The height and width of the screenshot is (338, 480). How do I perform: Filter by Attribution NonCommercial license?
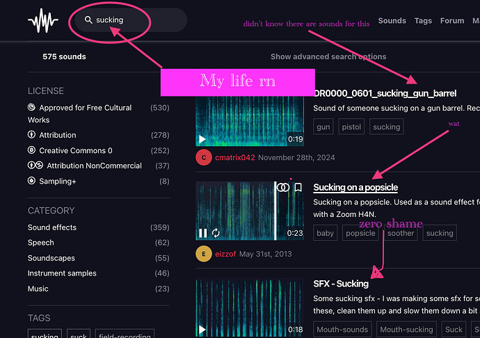(93, 166)
